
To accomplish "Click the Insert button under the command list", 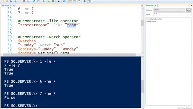I will pos(184,108).
